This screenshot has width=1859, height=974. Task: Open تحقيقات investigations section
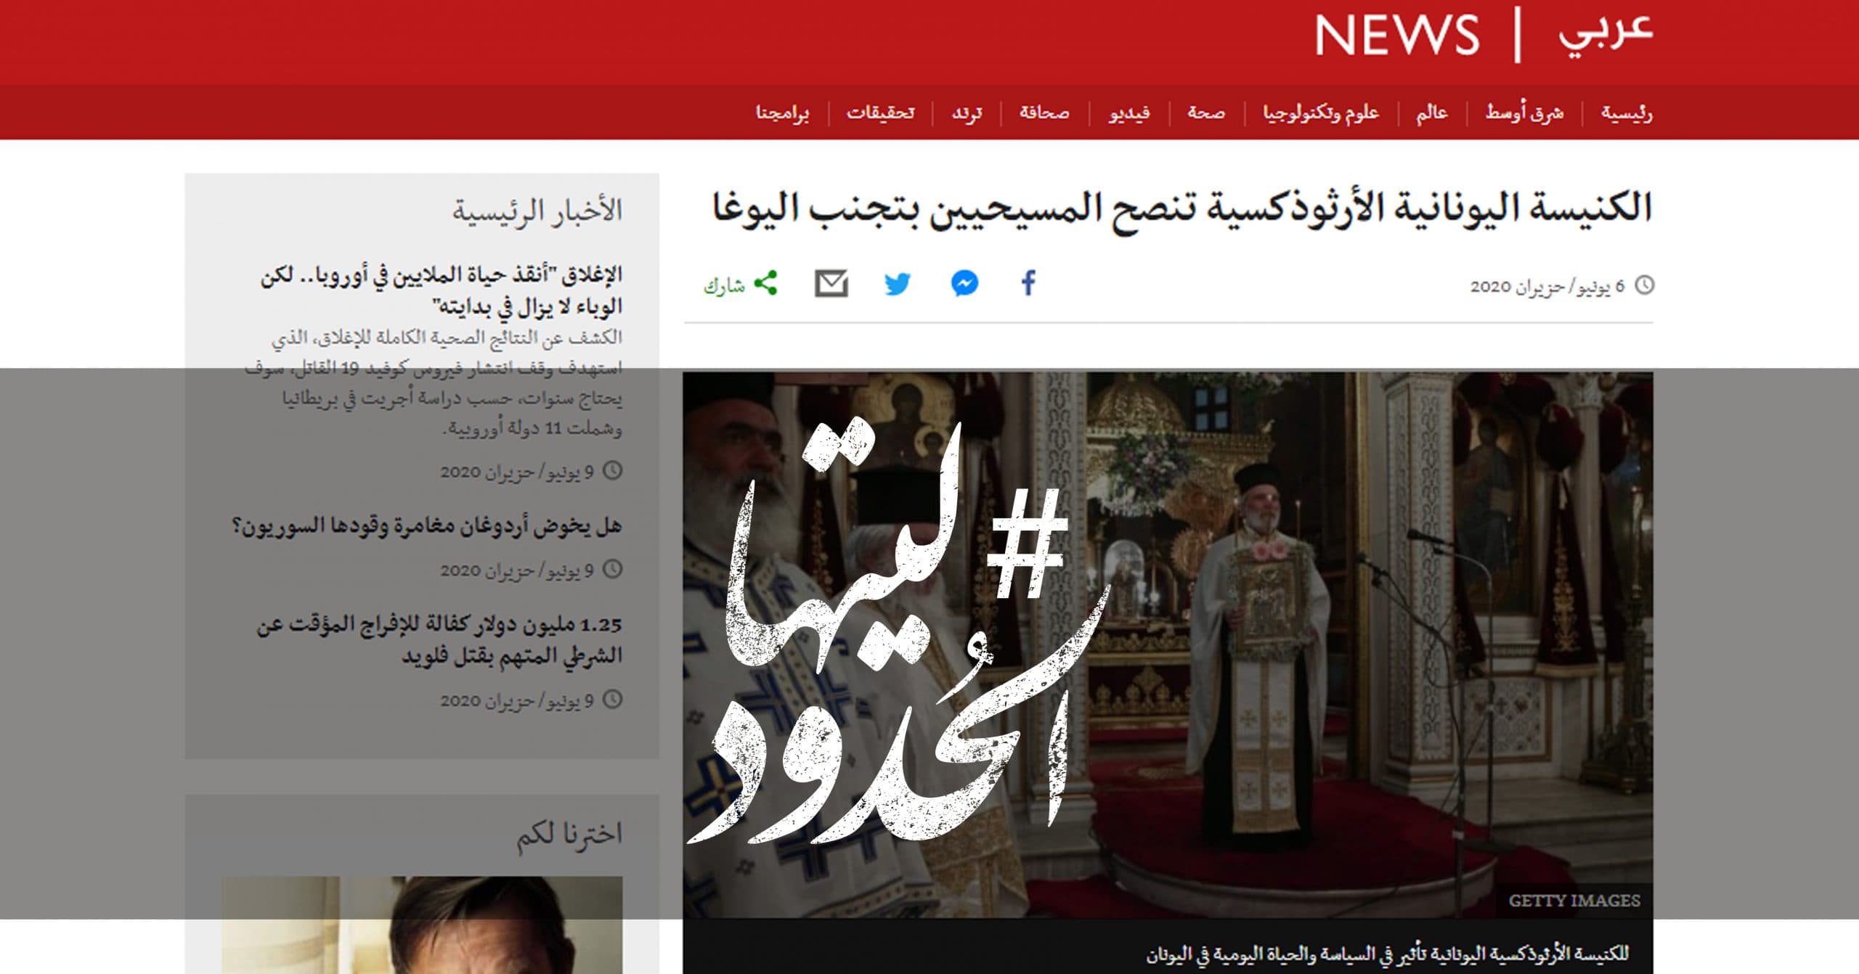[881, 112]
